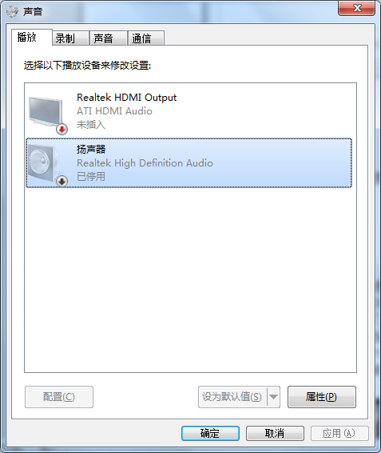Click the sound icon in title bar
The height and width of the screenshot is (453, 381).
tap(12, 11)
